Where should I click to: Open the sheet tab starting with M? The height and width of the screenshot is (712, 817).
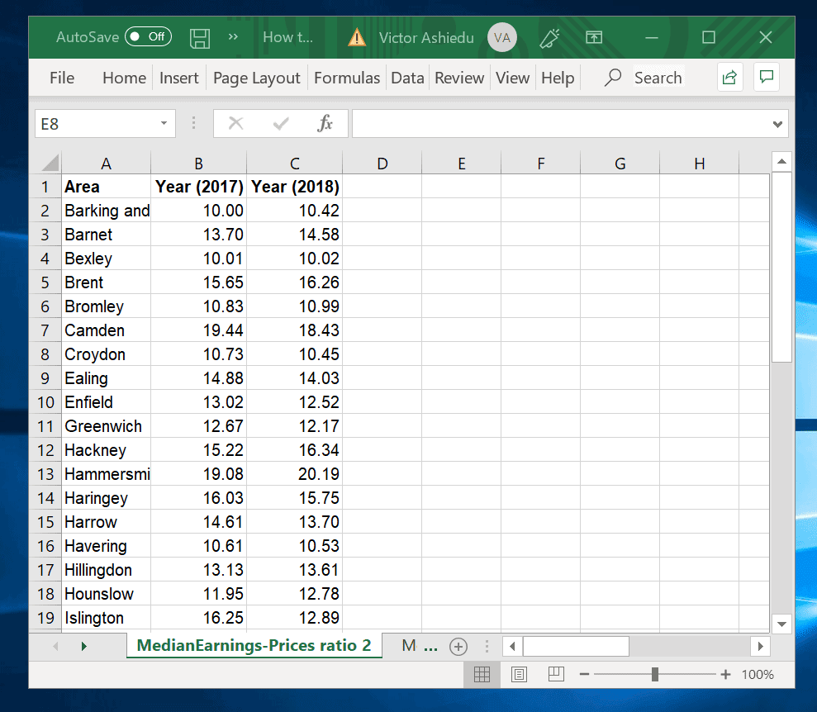[410, 645]
